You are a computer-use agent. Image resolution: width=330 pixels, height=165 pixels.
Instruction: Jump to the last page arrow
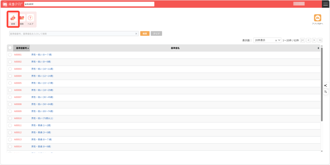click(x=320, y=40)
